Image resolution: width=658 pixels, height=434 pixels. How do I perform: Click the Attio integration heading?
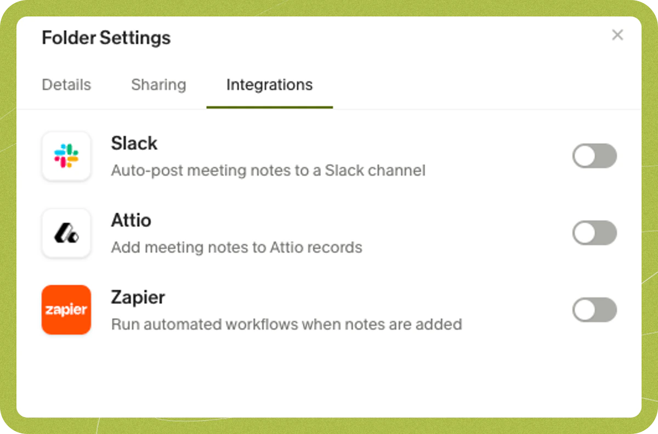point(132,220)
